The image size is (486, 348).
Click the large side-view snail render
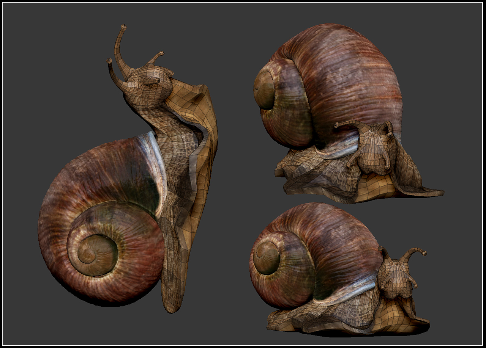click(x=128, y=169)
